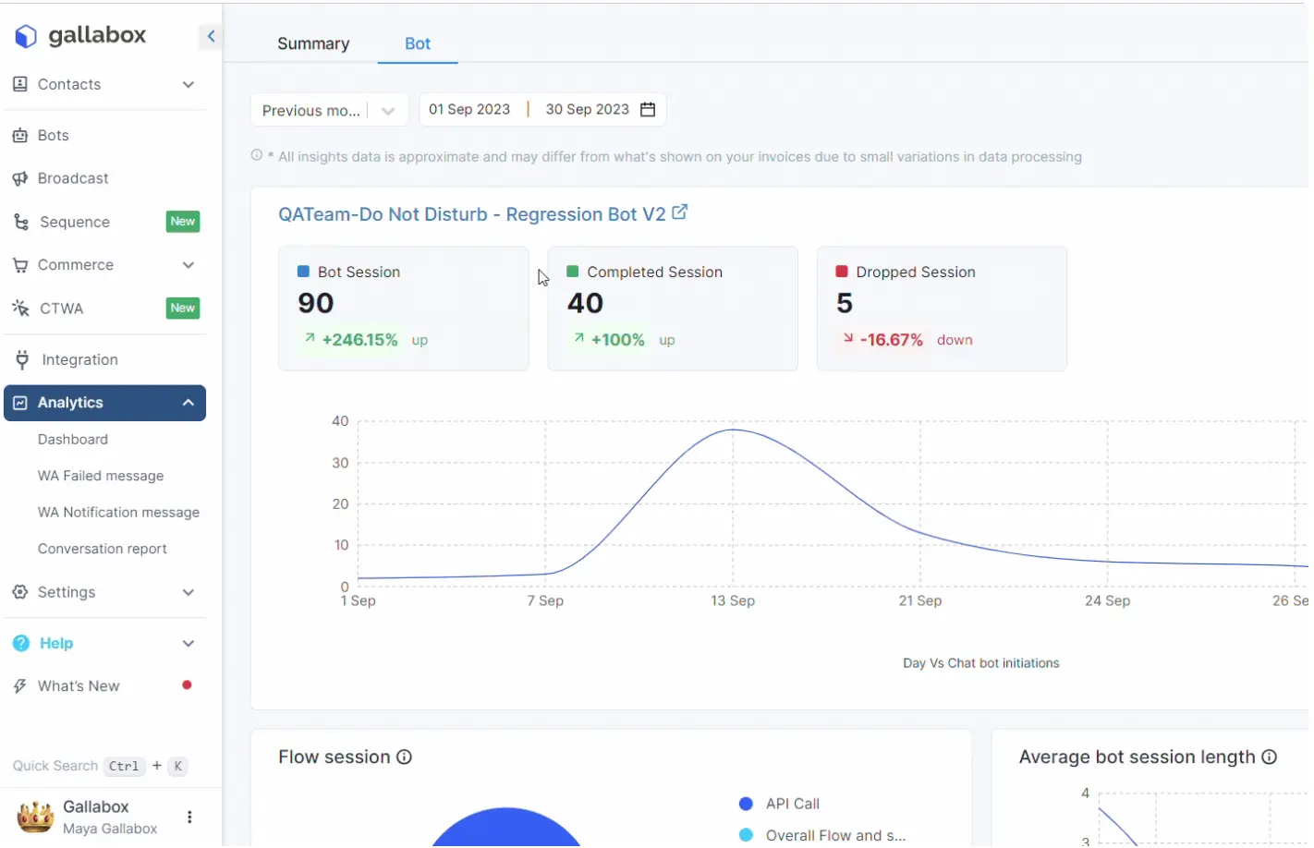Click the info icon before insights disclaimer

pos(257,155)
